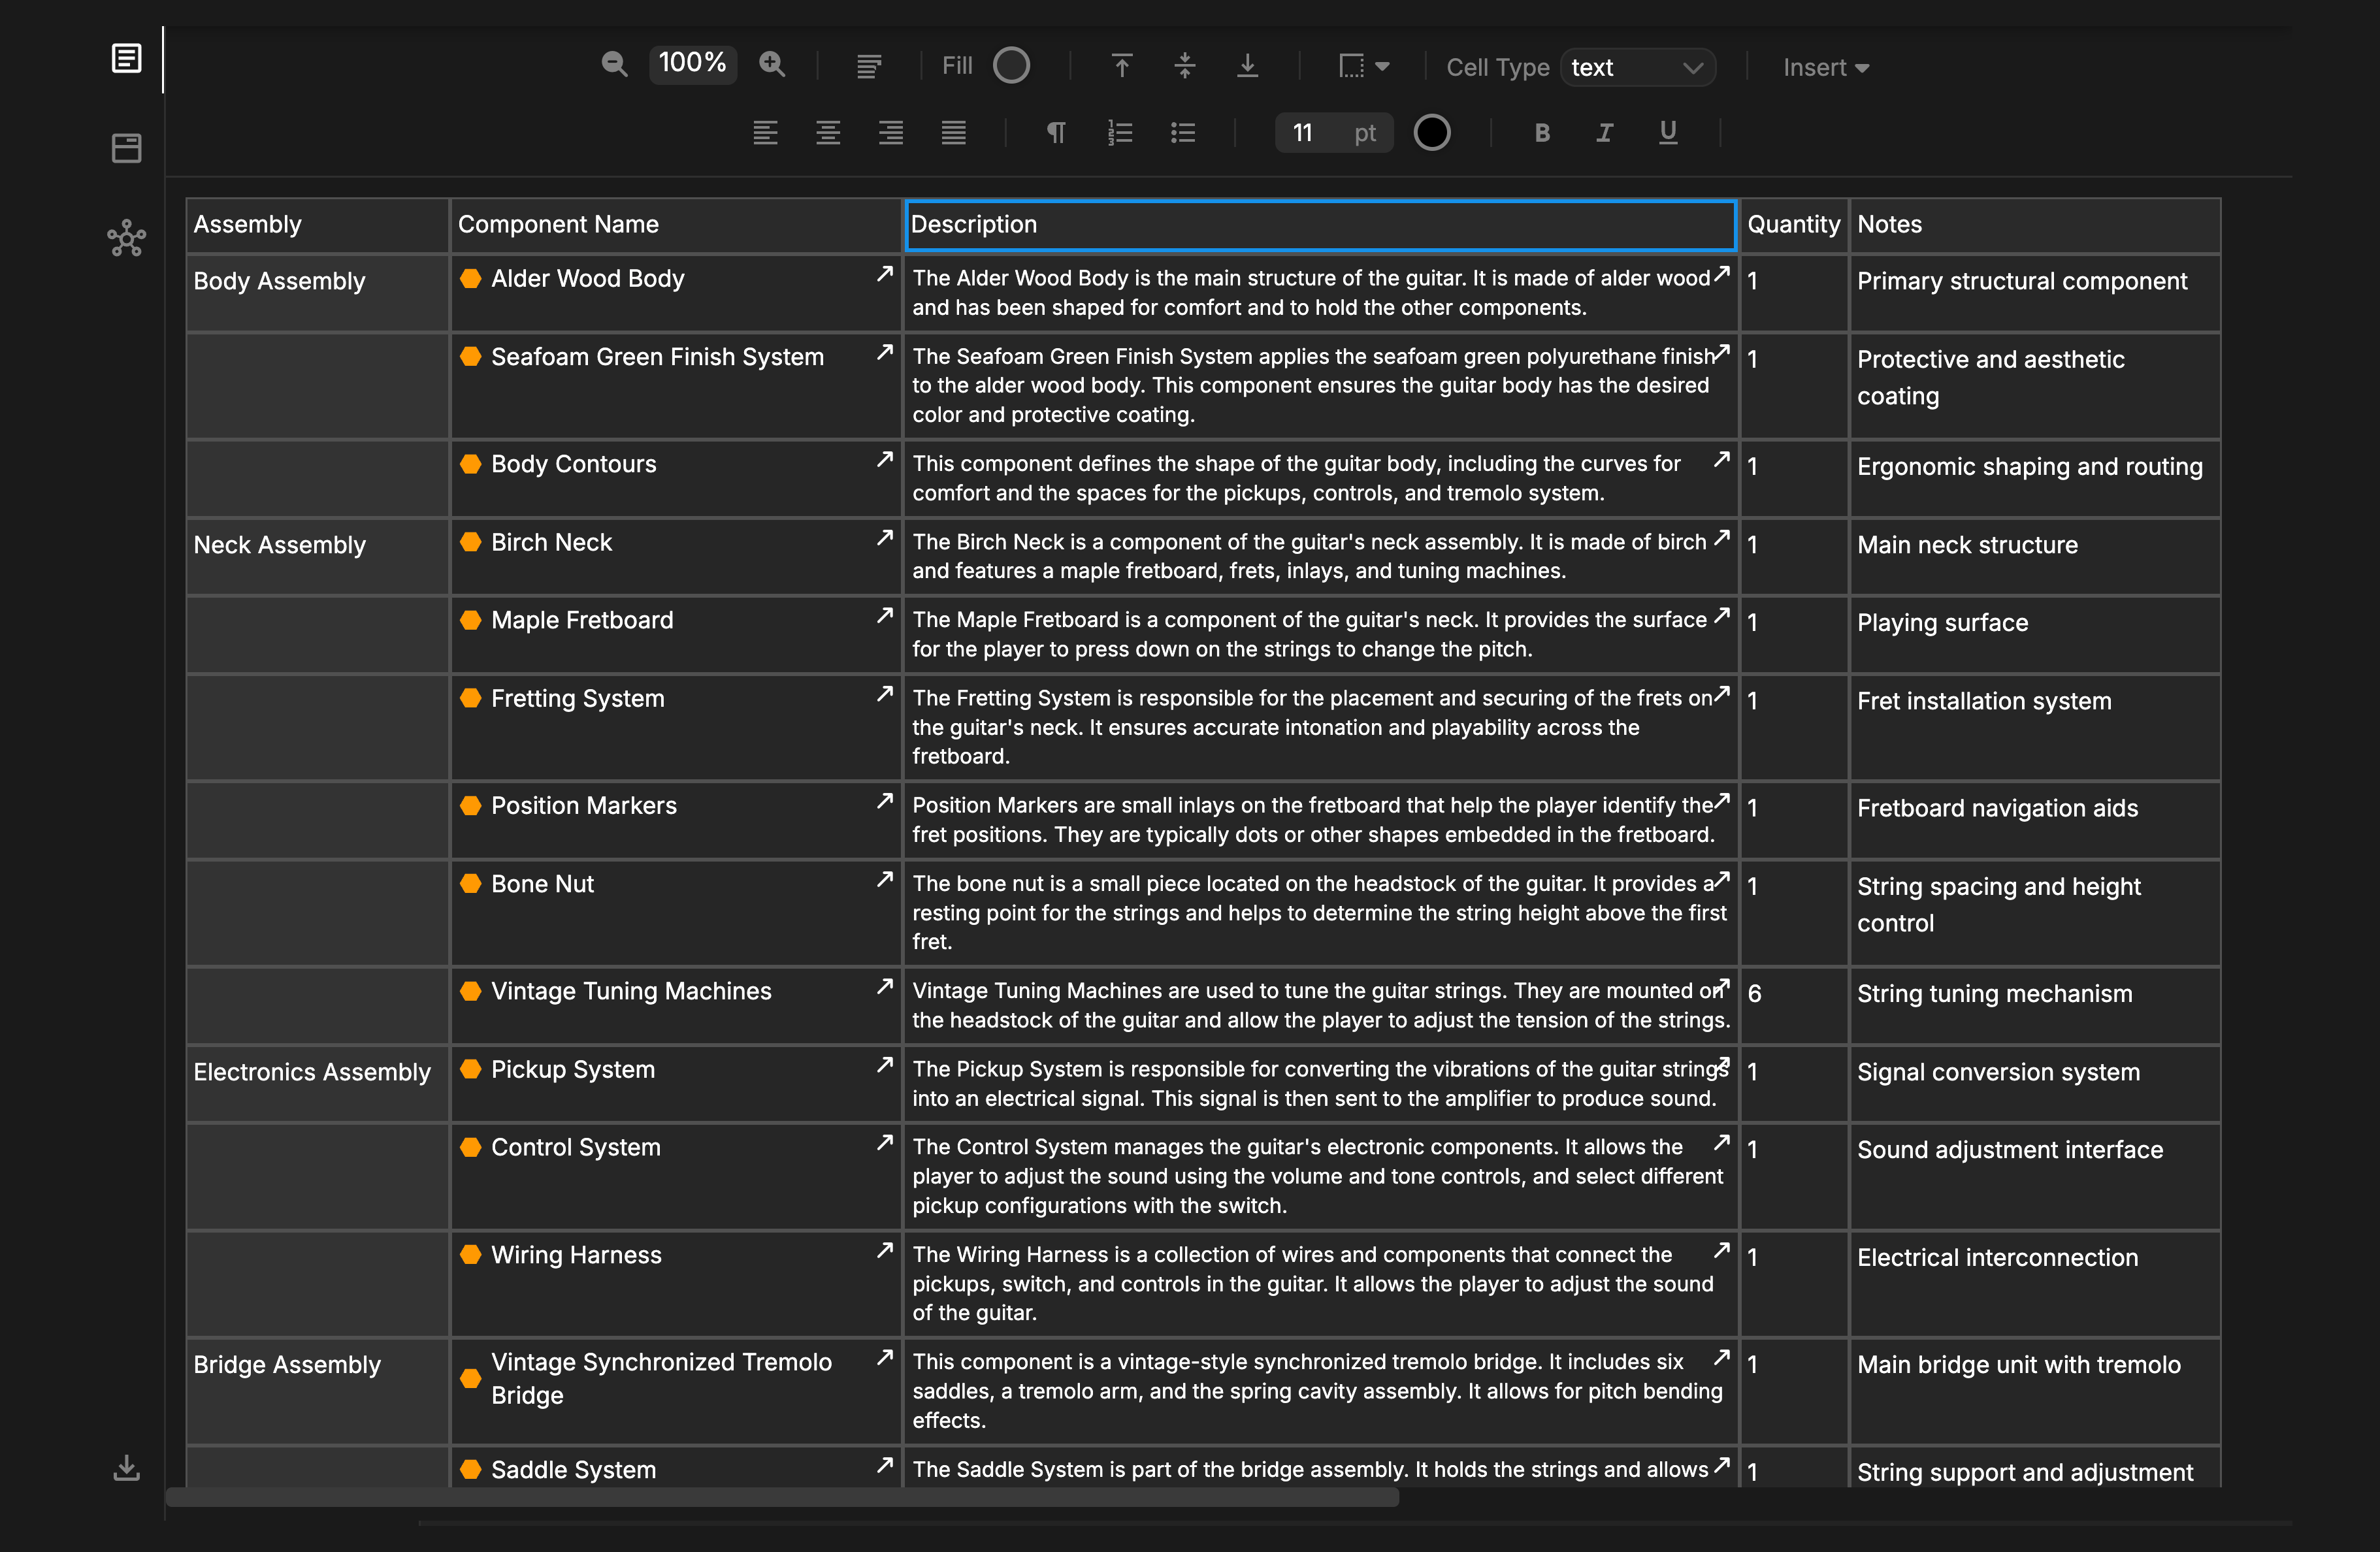Align cell content to bottom

pyautogui.click(x=1247, y=66)
